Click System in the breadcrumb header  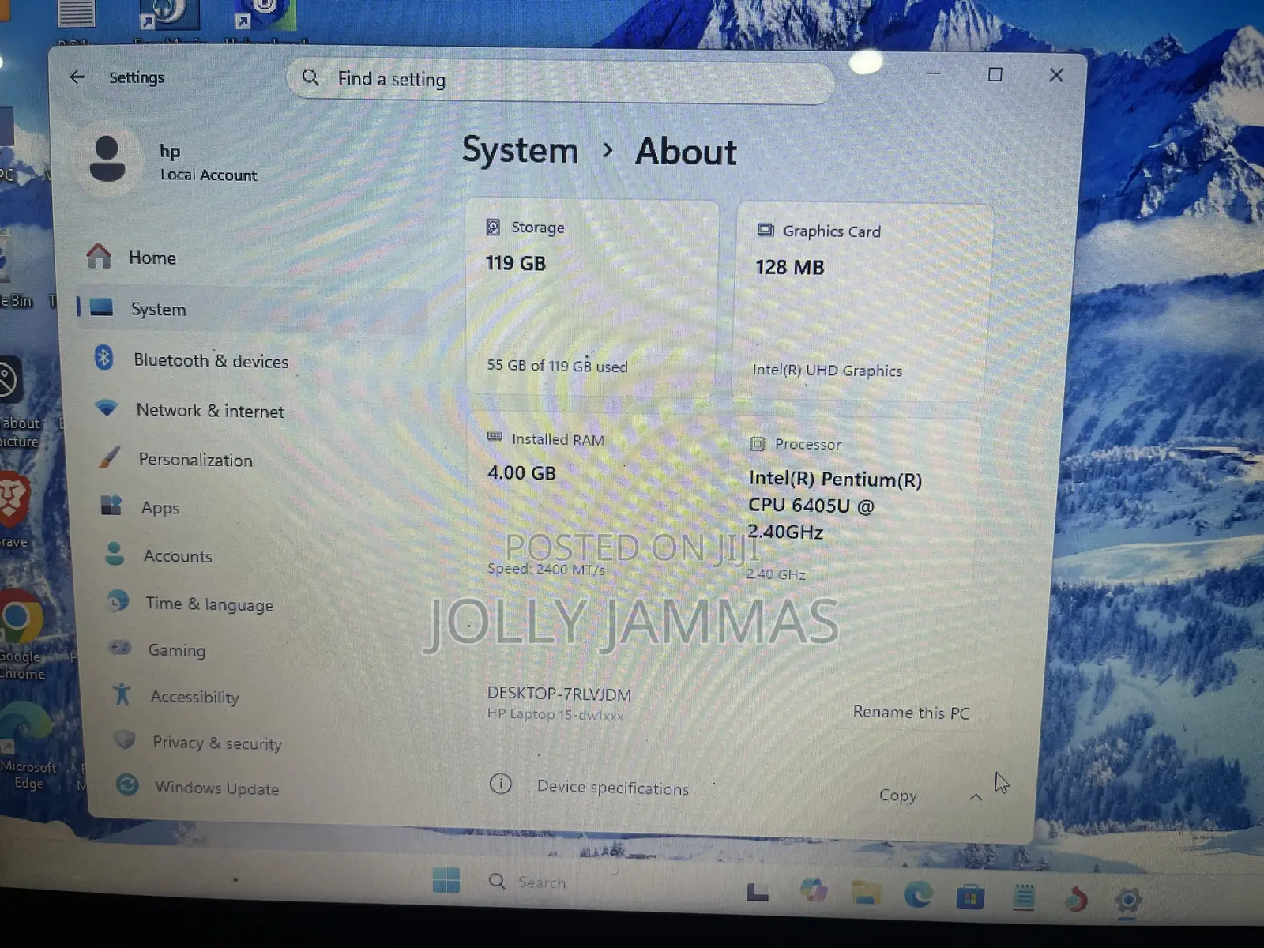pyautogui.click(x=520, y=149)
